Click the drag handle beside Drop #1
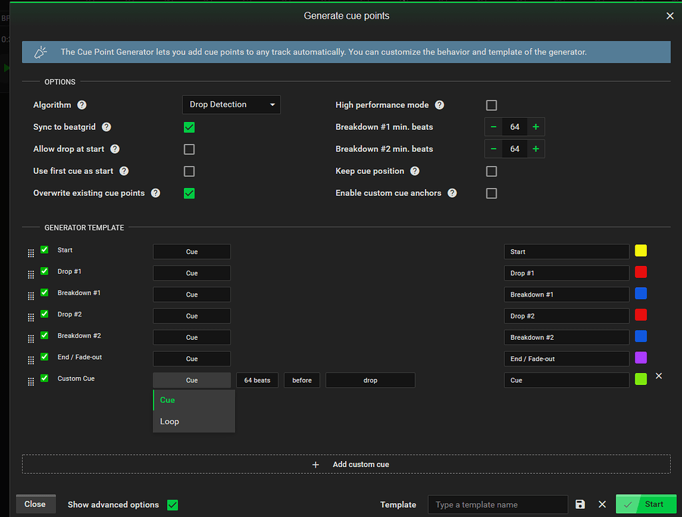Screen dimensions: 682x517 tap(31, 274)
